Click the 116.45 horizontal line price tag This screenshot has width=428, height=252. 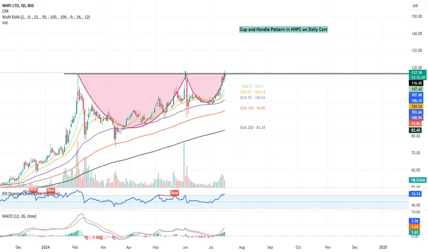pyautogui.click(x=417, y=83)
